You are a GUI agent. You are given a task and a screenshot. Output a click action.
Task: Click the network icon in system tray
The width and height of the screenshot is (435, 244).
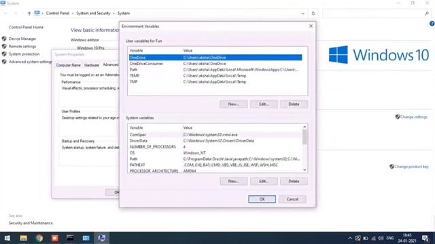tap(373, 238)
